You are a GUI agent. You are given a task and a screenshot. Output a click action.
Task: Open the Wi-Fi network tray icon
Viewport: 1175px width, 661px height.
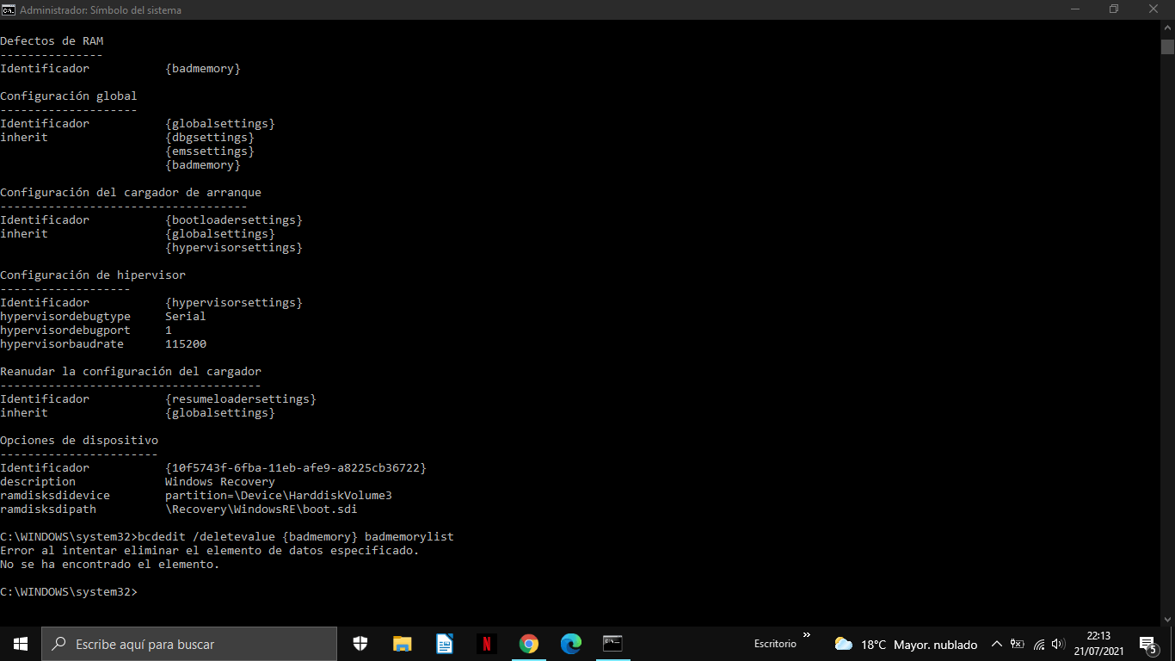[1039, 644]
